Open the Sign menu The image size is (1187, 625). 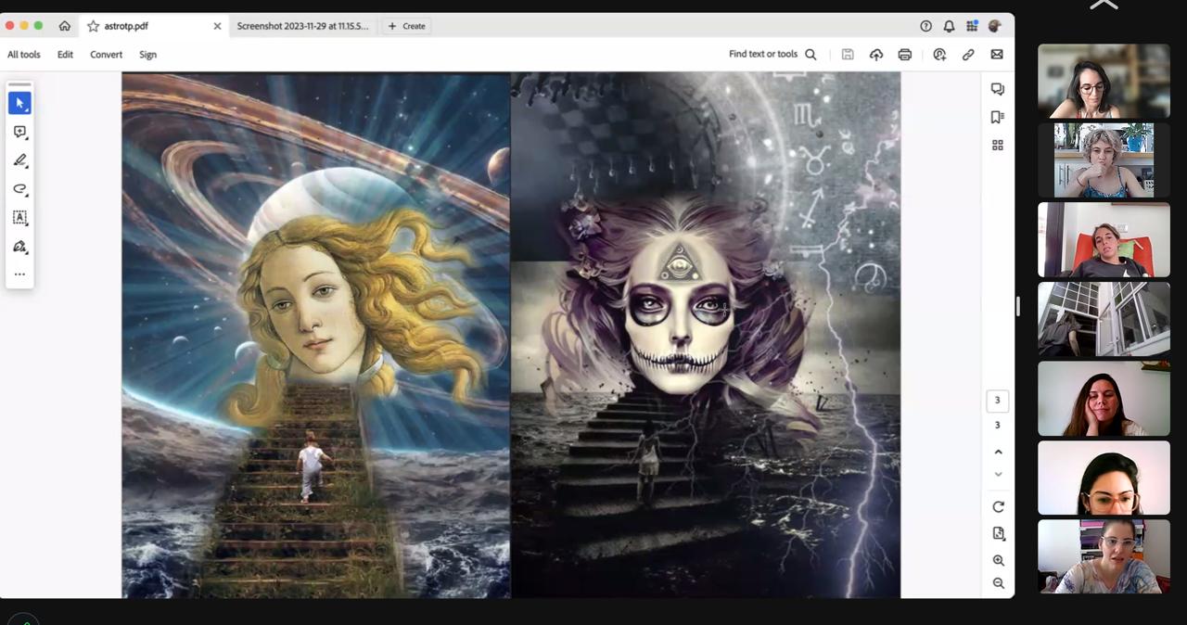tap(147, 55)
